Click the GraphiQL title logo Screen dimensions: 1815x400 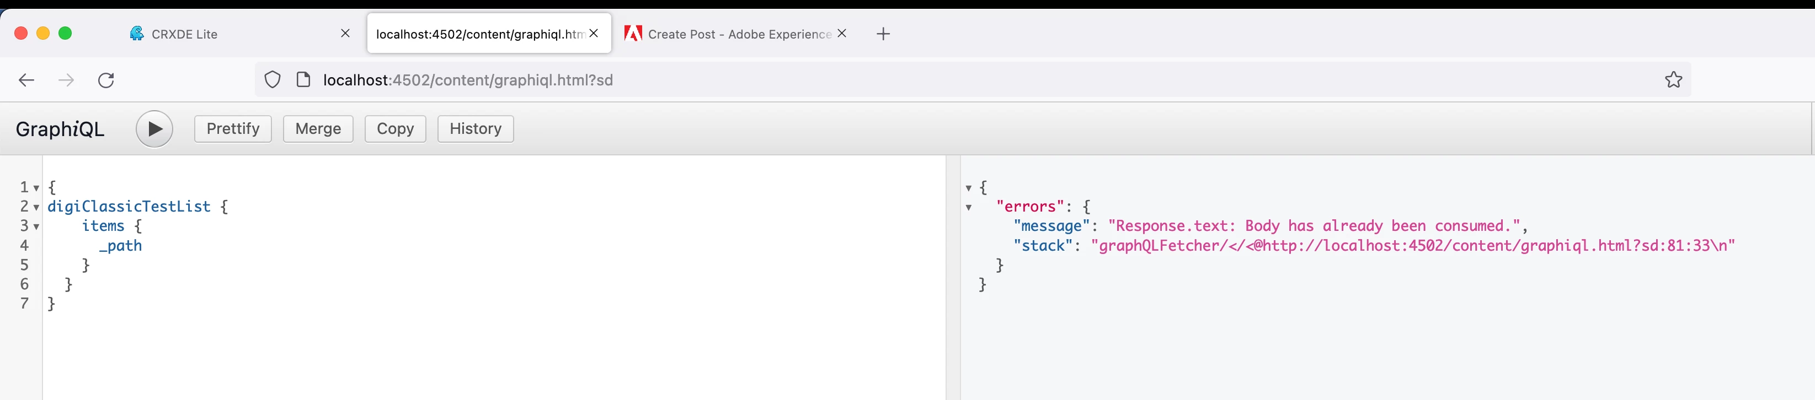(60, 129)
